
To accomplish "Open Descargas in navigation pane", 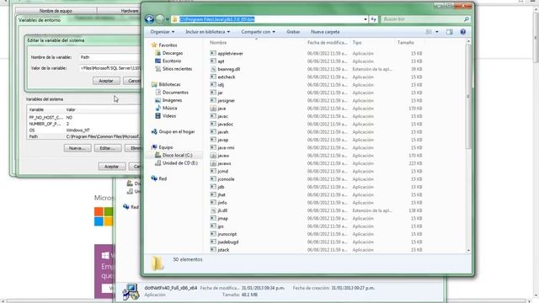I will click(173, 53).
